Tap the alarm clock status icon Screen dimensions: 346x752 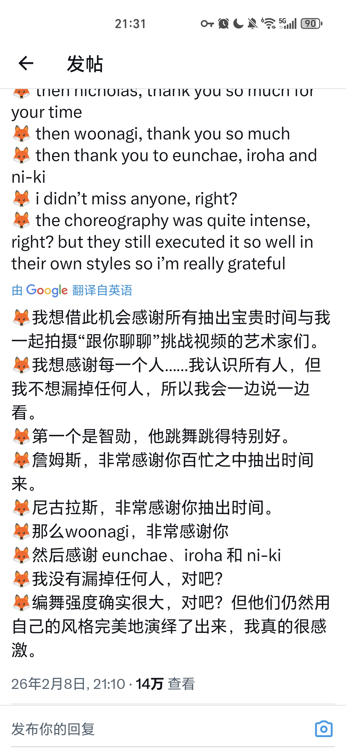[x=223, y=24]
